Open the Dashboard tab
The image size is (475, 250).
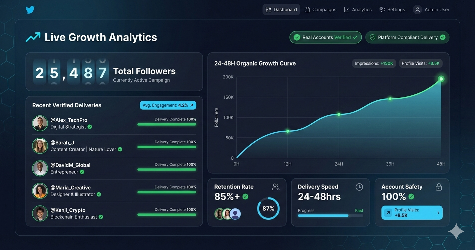click(x=281, y=10)
